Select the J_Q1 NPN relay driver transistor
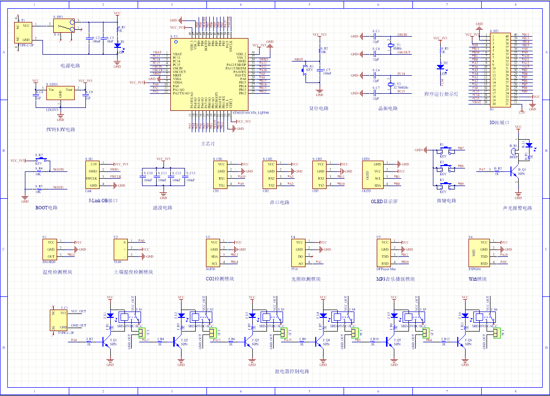This screenshot has height=396, width=550. tap(107, 342)
